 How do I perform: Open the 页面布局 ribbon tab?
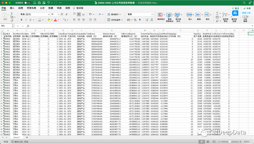tap(31, 8)
